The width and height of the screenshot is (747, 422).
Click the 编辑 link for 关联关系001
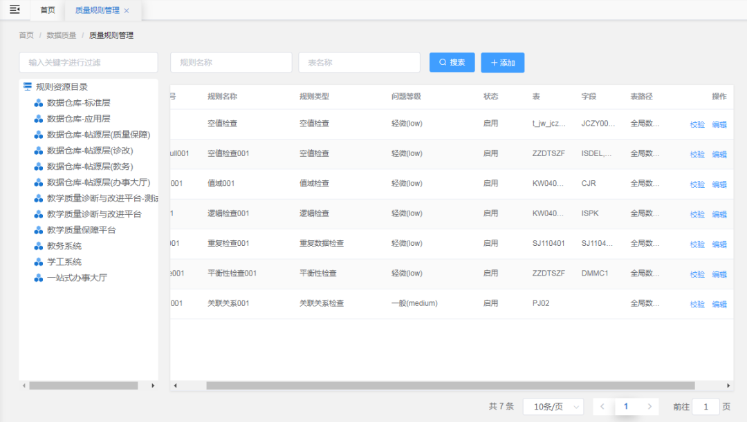[719, 304]
